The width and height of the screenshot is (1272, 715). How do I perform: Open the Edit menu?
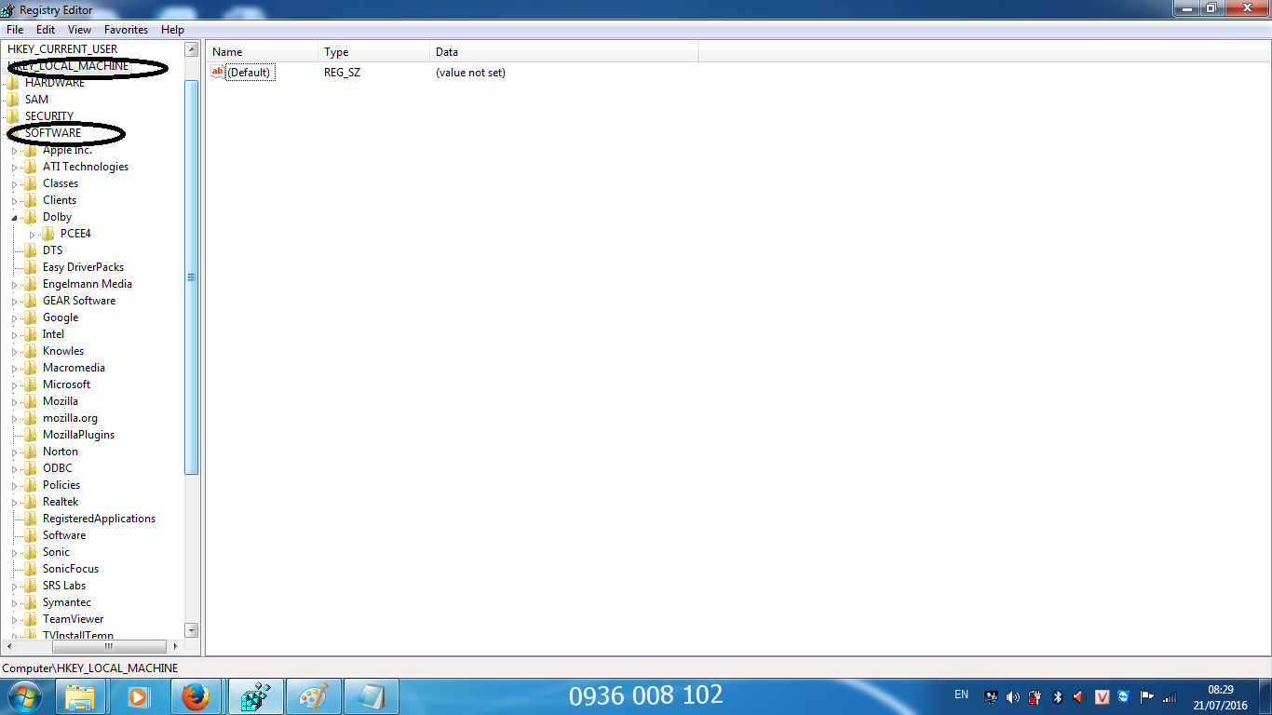[46, 30]
